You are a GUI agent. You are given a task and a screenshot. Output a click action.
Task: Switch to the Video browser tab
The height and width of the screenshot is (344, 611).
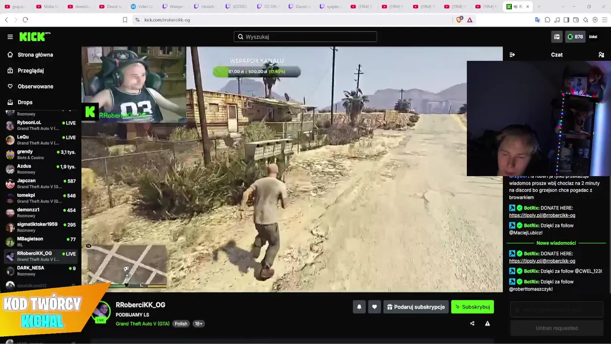coord(143,7)
